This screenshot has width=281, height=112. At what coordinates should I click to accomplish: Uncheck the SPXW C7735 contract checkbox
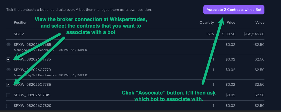(8, 59)
